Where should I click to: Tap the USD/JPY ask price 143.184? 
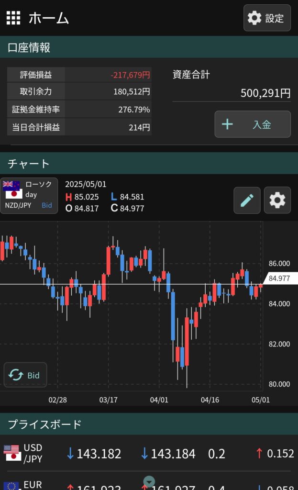coord(168,454)
